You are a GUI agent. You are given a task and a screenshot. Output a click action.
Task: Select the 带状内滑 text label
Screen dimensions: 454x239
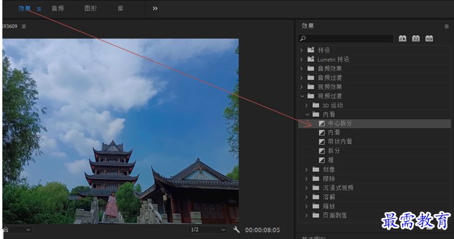tap(339, 142)
